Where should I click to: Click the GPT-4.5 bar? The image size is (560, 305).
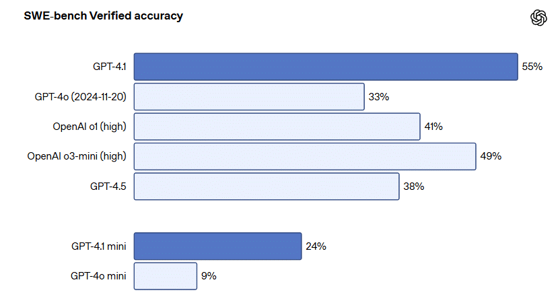click(267, 187)
